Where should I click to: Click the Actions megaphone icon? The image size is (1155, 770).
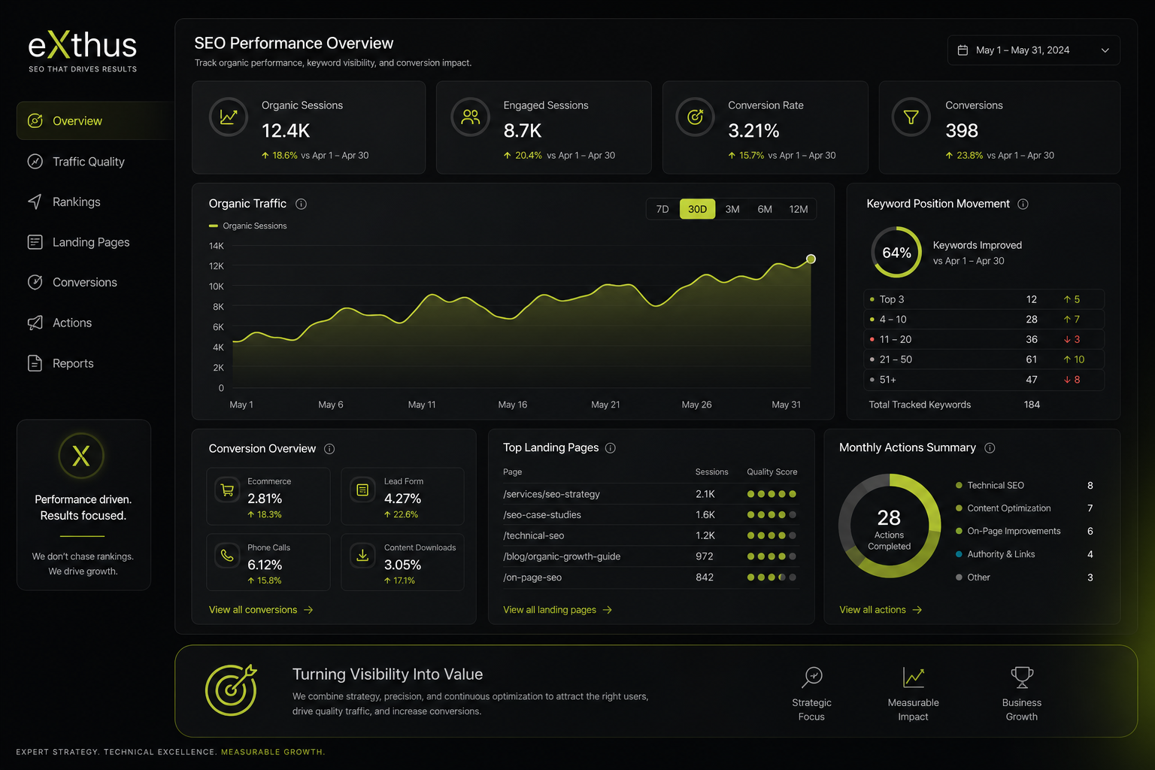(35, 323)
